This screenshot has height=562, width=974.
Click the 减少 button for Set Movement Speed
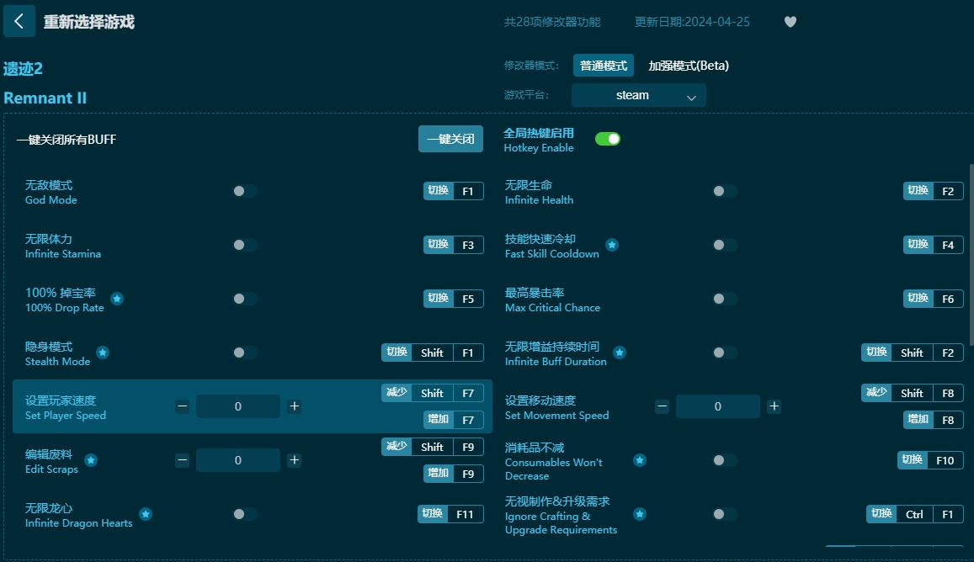(876, 393)
